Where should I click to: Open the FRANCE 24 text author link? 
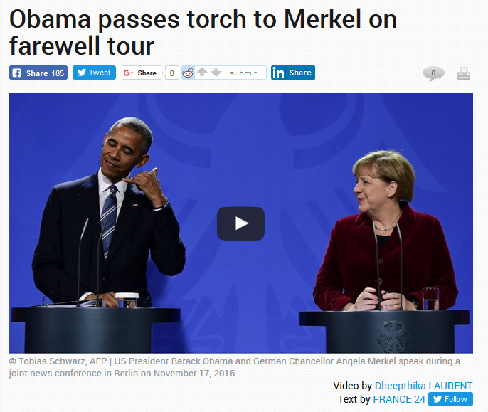399,399
